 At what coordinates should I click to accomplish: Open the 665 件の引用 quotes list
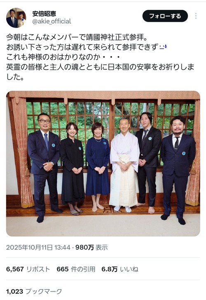click(x=76, y=269)
